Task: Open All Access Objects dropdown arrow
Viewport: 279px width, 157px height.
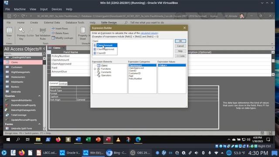Action: coord(41,49)
